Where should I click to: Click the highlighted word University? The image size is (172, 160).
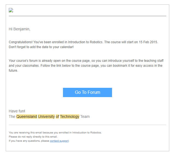pyautogui.click(x=46, y=117)
